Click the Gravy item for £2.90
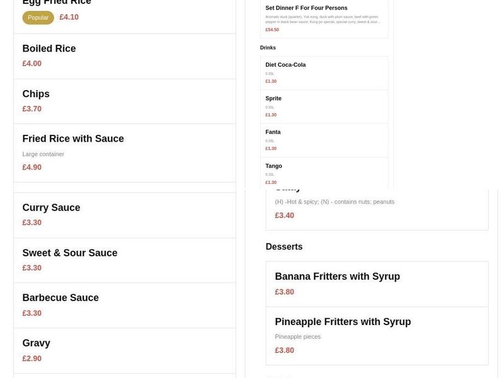 (36, 343)
